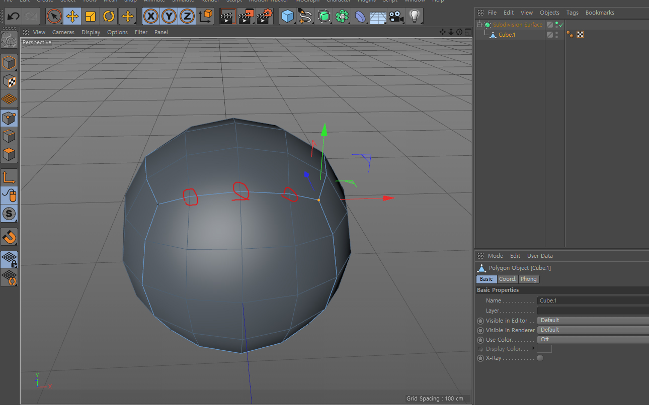This screenshot has height=405, width=649.
Task: Add a Subdivision Surface generator from toolbar
Action: coord(324,16)
